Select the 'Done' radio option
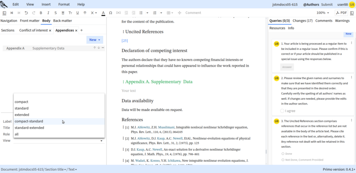 (283, 154)
